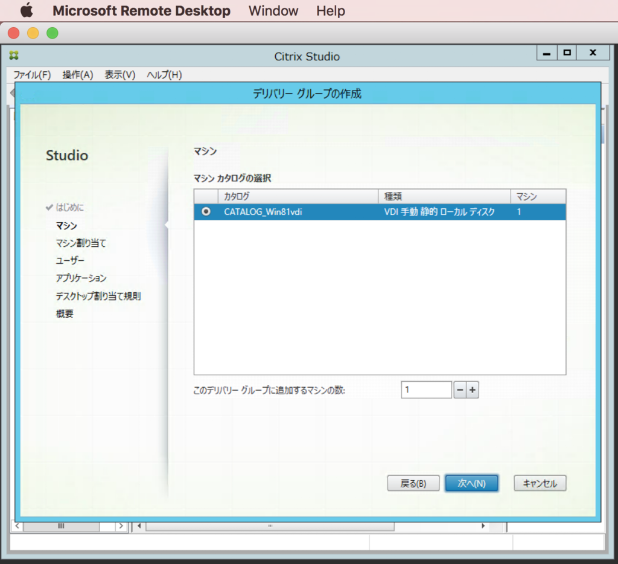Screen dimensions: 618x564
Task: Click the left pane horizontal scrollbar thumb
Action: pyautogui.click(x=61, y=526)
